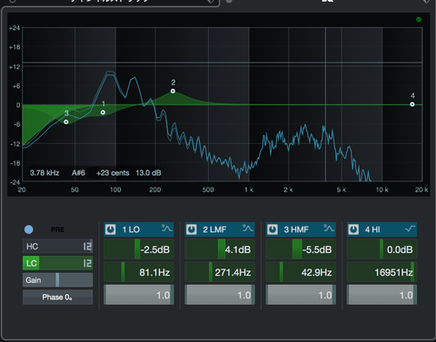Image resolution: width=436 pixels, height=342 pixels.
Task: Click the PRE label
Action: point(57,230)
